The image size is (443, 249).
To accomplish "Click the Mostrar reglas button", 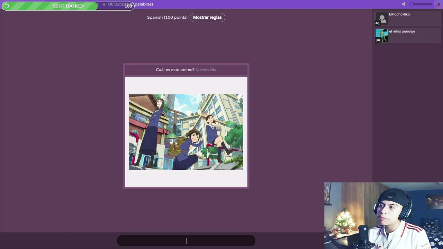I will click(x=207, y=17).
